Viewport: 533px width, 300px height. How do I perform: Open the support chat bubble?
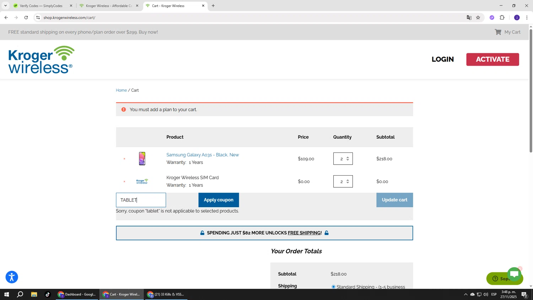point(514,274)
